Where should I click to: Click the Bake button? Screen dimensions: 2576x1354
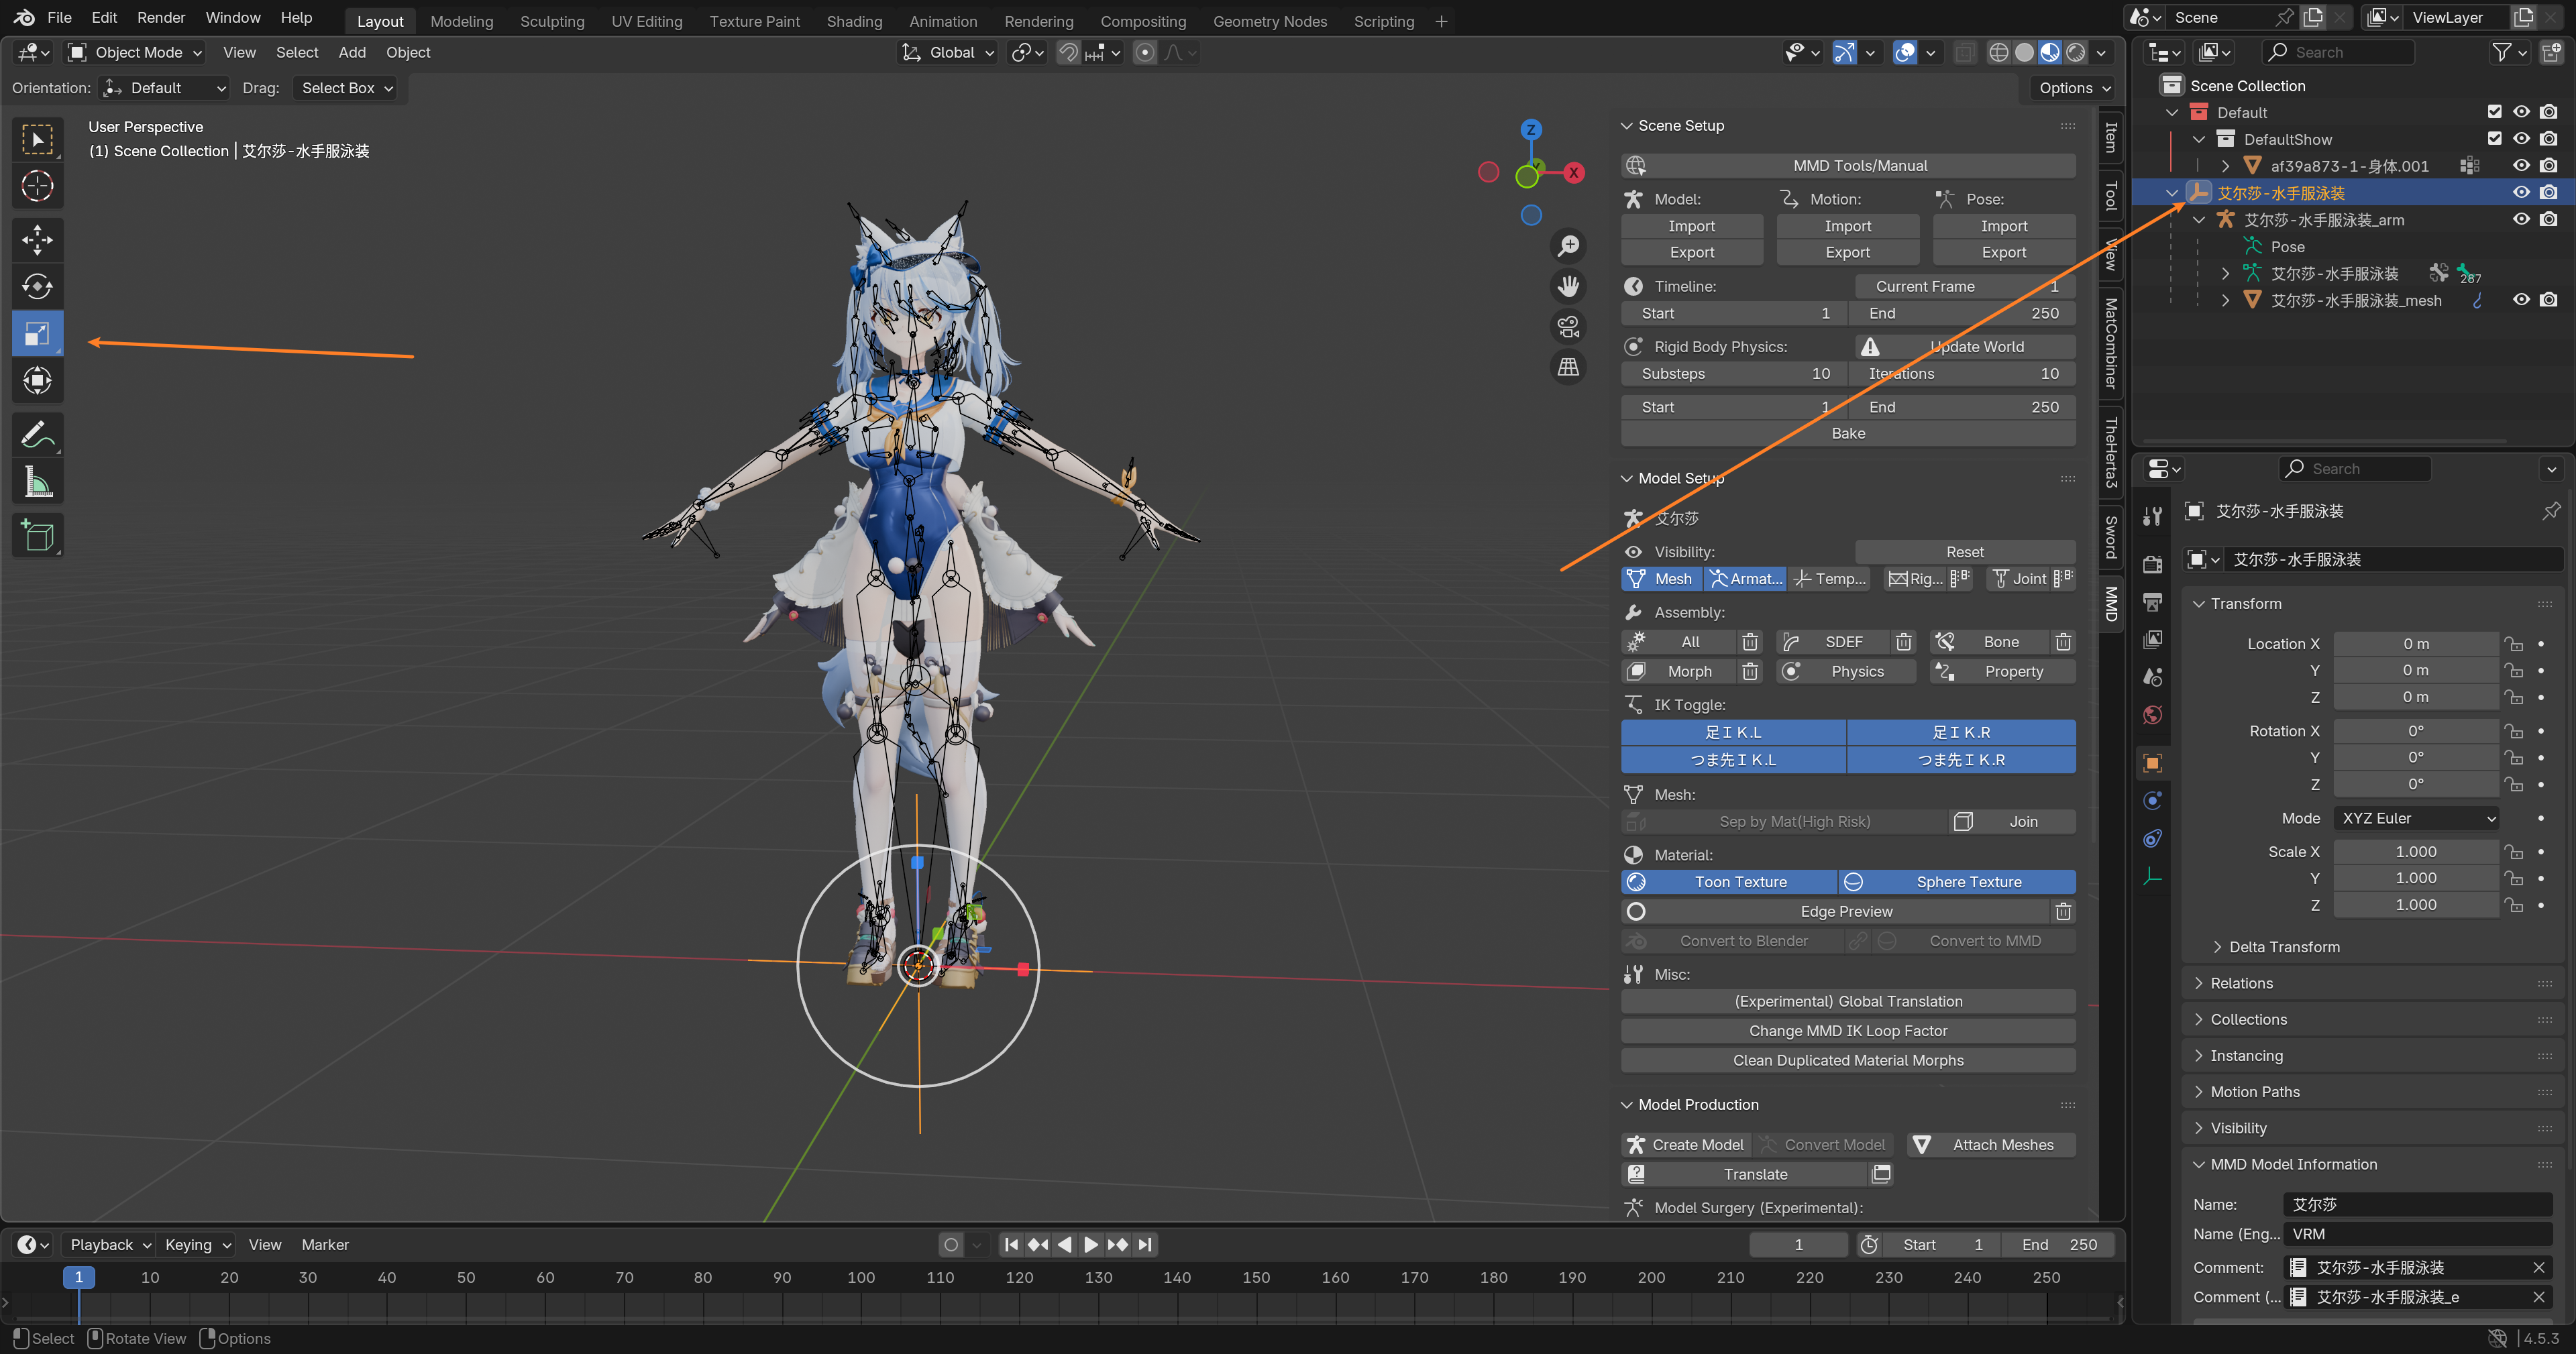pyautogui.click(x=1848, y=434)
